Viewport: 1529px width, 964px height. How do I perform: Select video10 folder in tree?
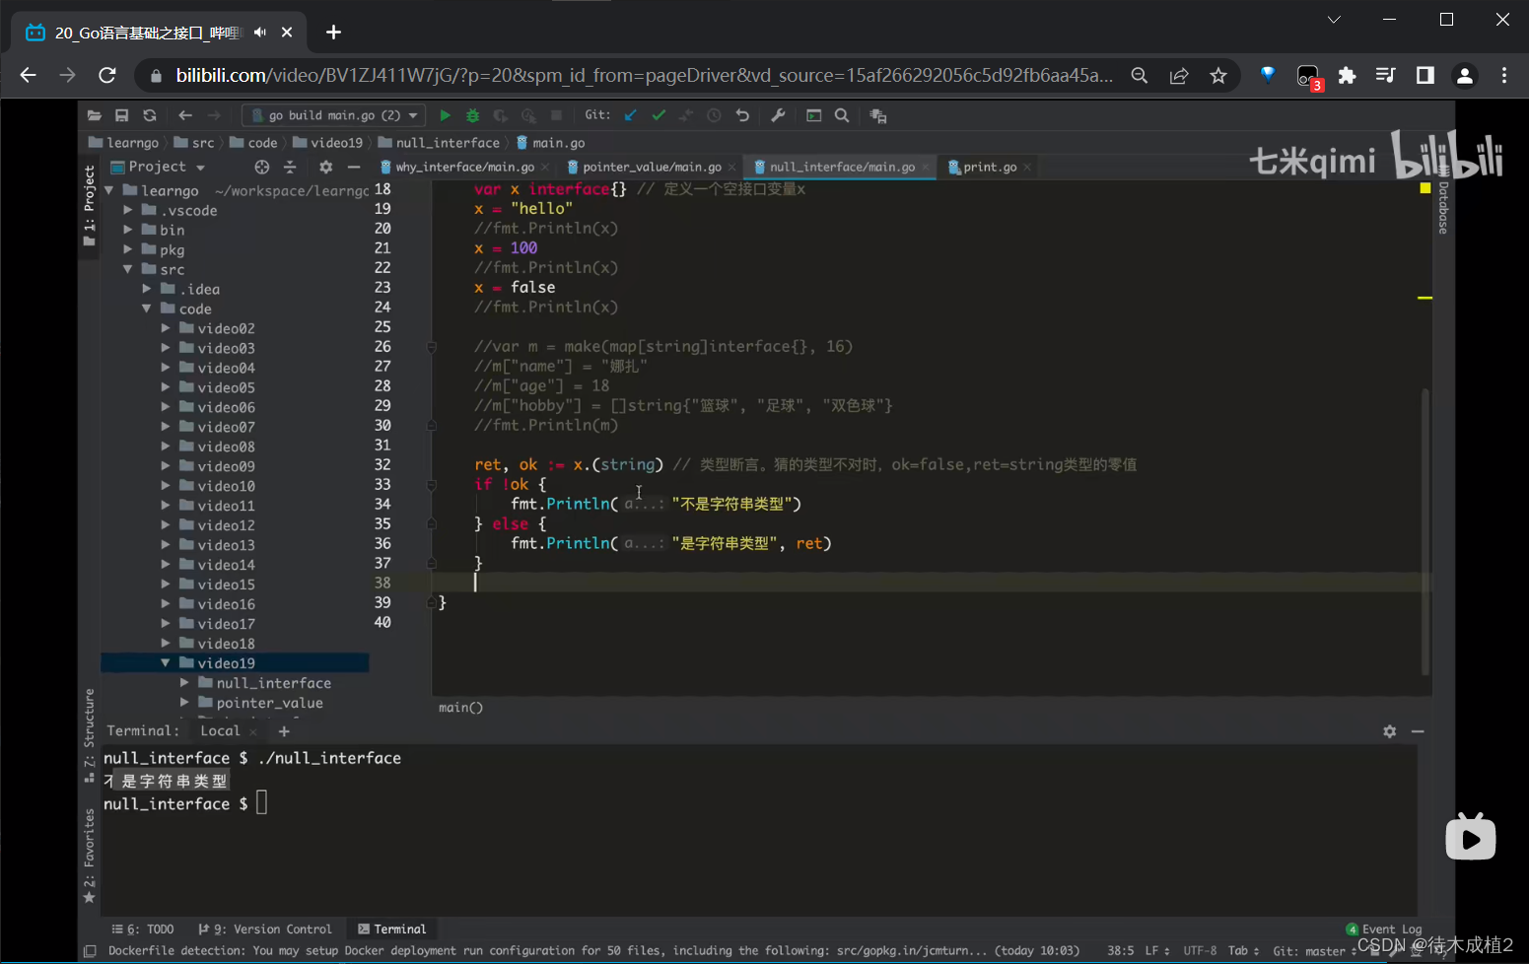pos(226,486)
